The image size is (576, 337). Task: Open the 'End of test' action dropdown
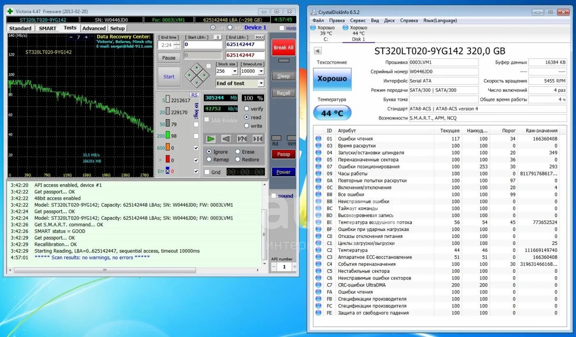261,83
